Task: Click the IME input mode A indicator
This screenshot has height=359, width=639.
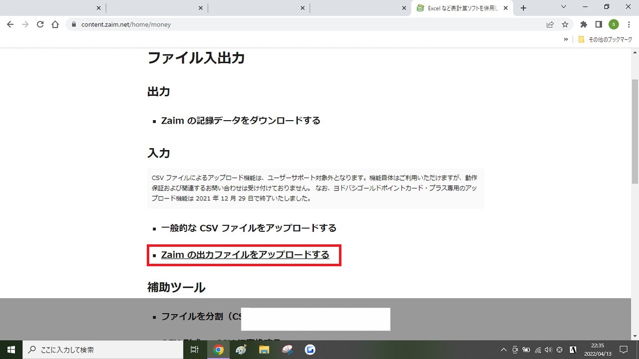Action: click(x=574, y=350)
